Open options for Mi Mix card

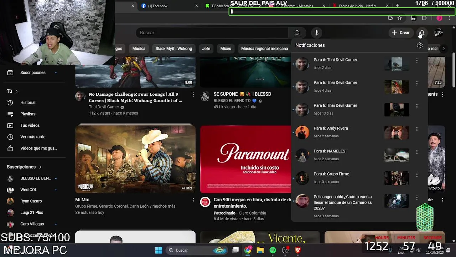193,200
